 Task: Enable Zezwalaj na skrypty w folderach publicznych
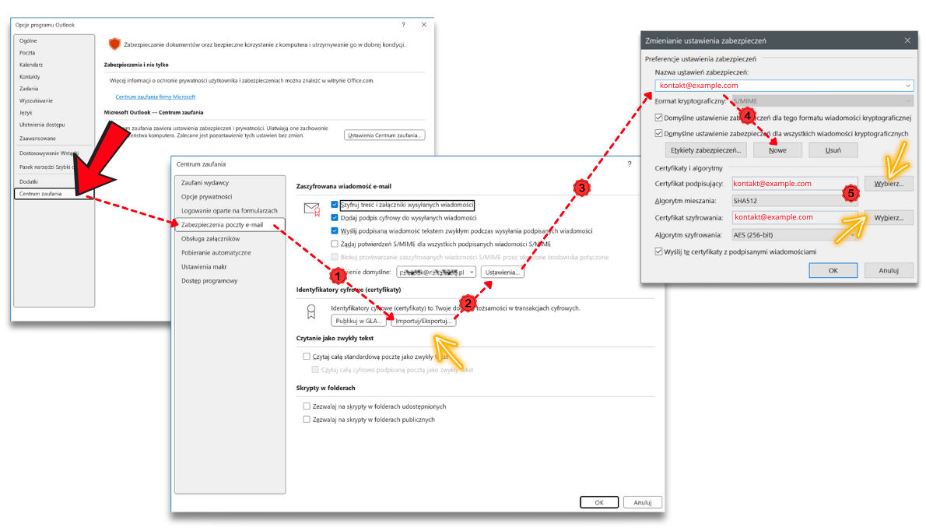307,420
